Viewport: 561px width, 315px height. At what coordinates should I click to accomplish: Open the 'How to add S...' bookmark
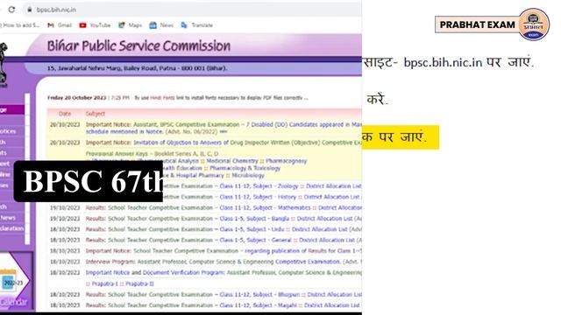click(19, 25)
